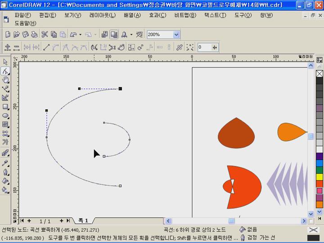Open the 파일(F) menu
The width and height of the screenshot is (324, 243).
point(22,15)
